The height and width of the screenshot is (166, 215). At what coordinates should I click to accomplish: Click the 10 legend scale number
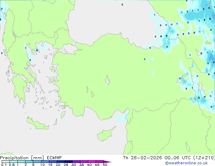pyautogui.click(x=42, y=165)
